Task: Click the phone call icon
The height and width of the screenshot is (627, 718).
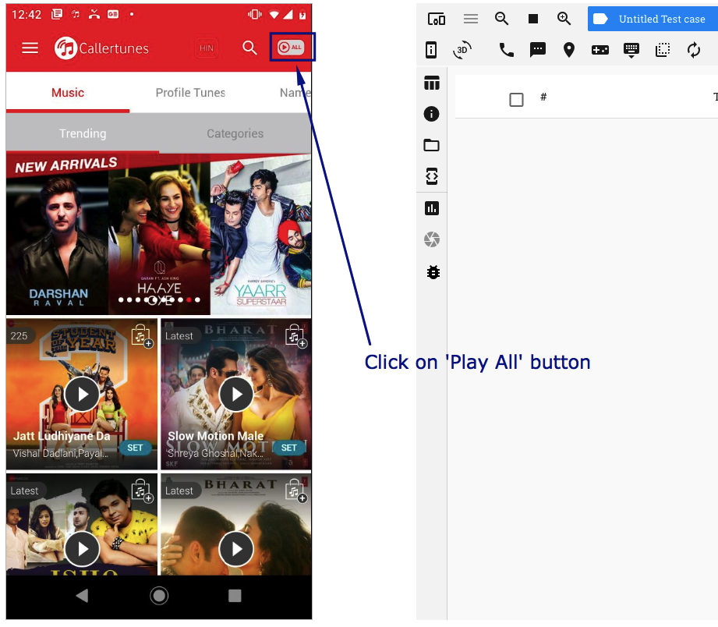Action: click(x=507, y=50)
